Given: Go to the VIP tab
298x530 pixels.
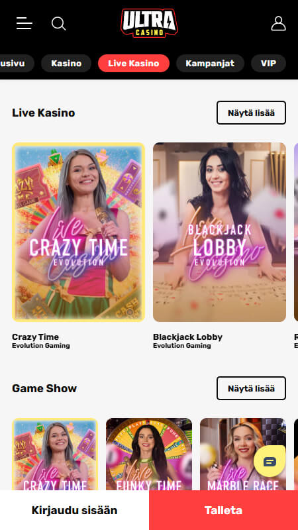Looking at the screenshot, I should pos(268,63).
